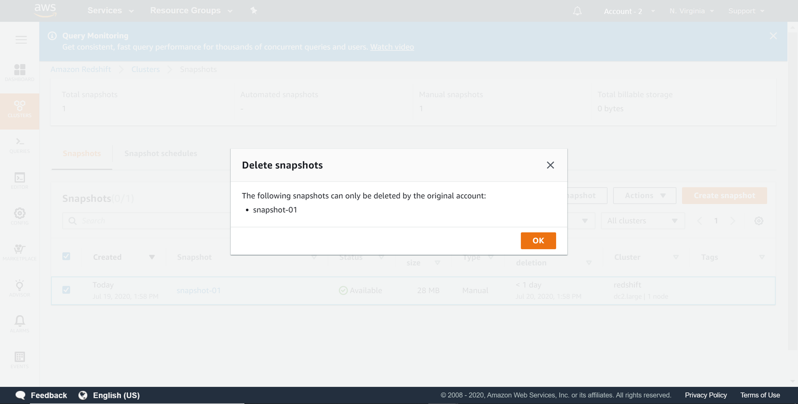
Task: Open the N. Virginia region dropdown
Action: tap(691, 11)
